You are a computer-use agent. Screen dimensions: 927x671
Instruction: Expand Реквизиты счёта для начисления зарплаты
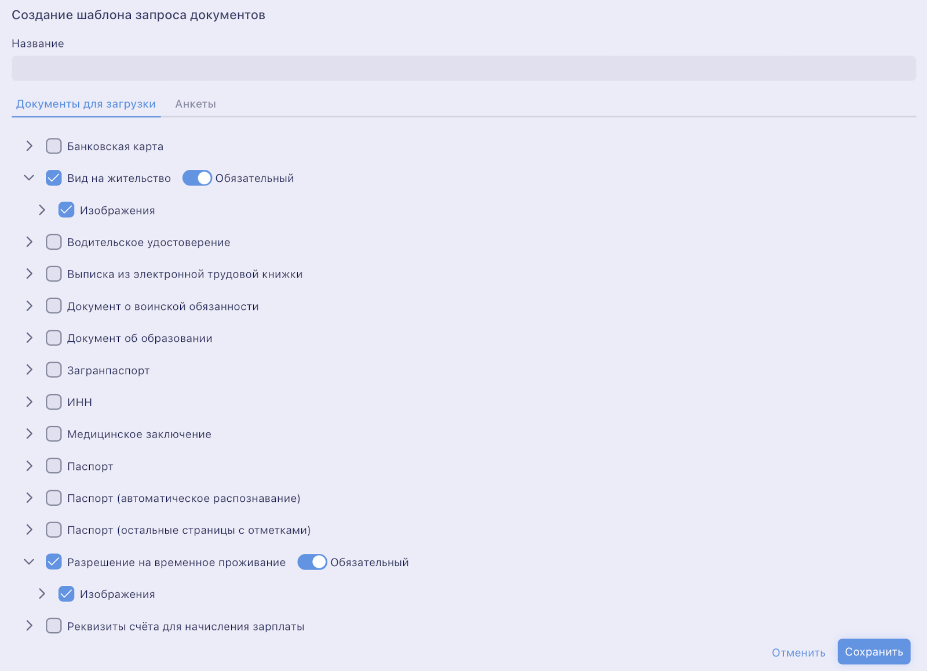[29, 626]
